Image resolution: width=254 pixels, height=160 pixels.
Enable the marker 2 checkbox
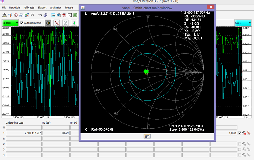pos(240,144)
